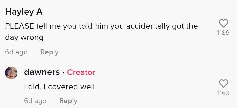Select the 'I did. I covered well.' text
Viewport: 237px width, 108px height.
[60, 87]
